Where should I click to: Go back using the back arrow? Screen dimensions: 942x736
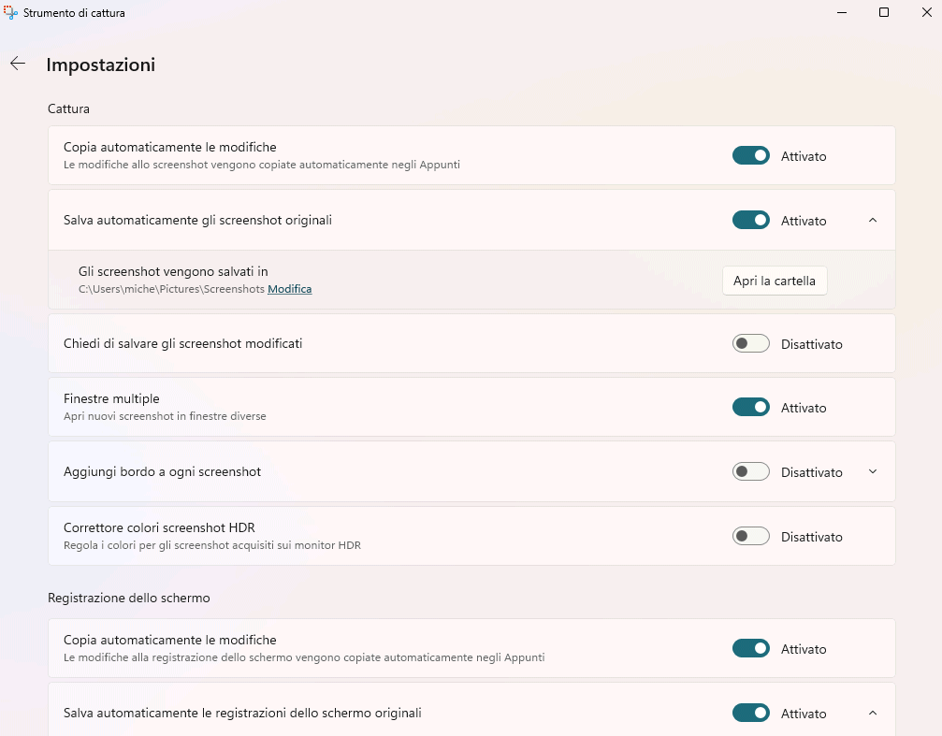[x=18, y=64]
